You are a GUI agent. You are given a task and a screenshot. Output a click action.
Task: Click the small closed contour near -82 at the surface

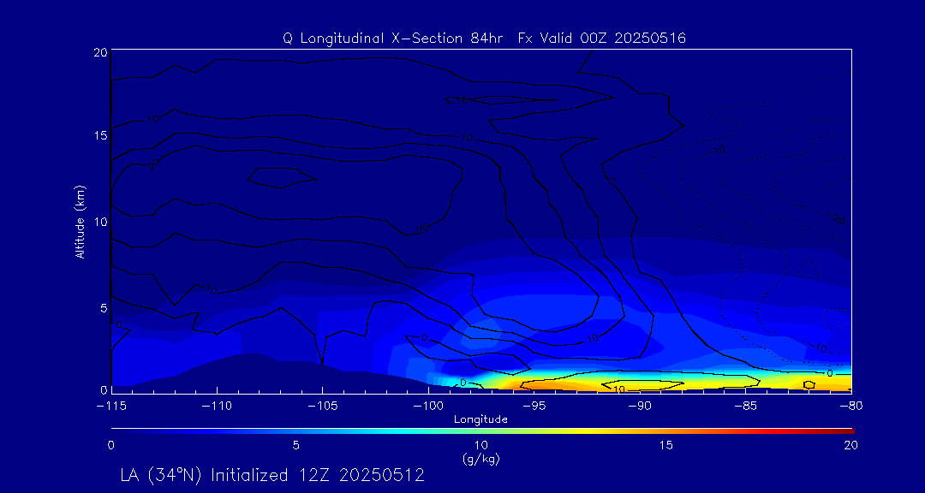tap(809, 384)
